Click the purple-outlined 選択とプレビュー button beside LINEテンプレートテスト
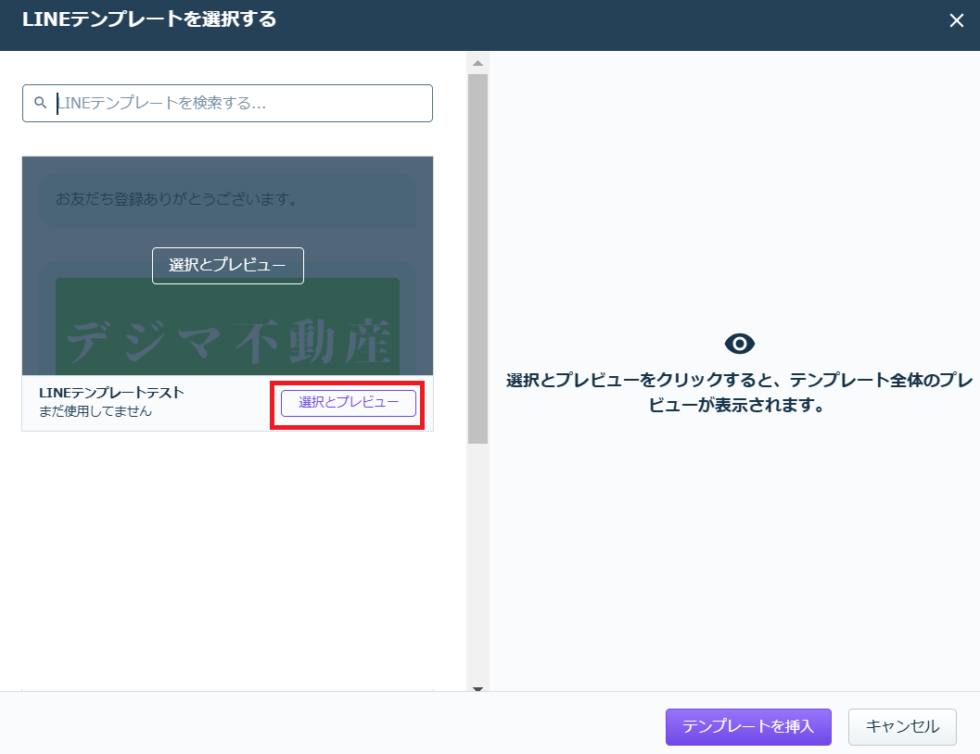The width and height of the screenshot is (980, 754). tap(348, 403)
